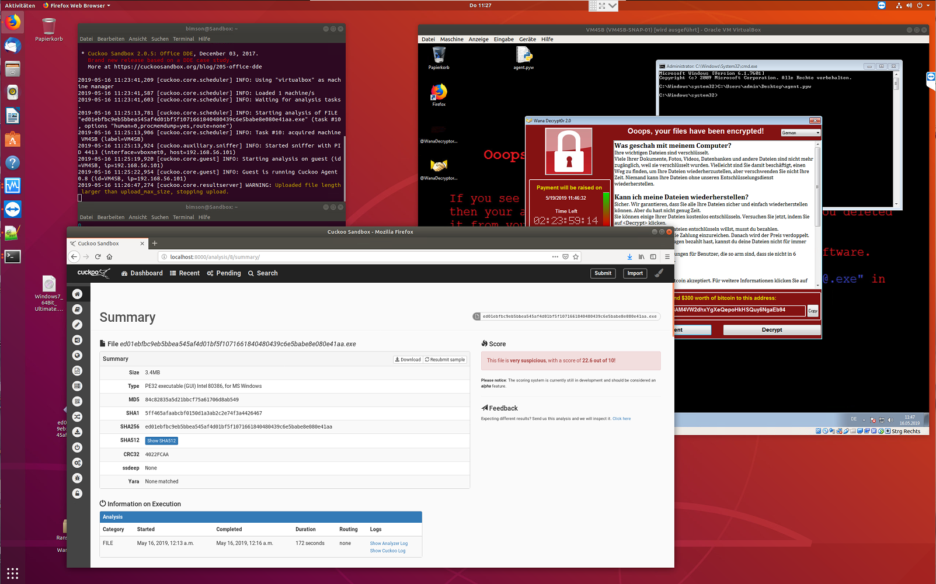Click the pencil icon in the Cuckoo sidebar

[77, 325]
